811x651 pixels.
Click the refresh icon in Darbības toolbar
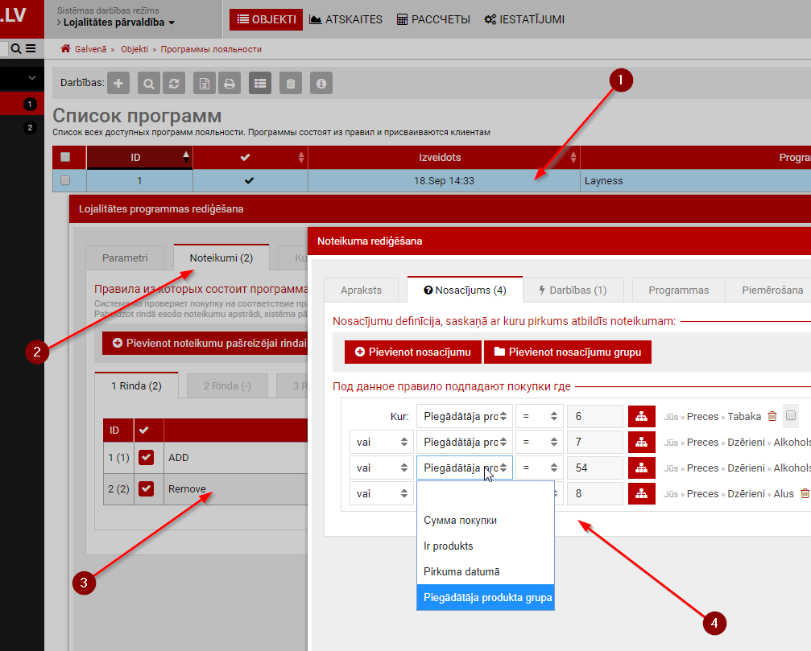tap(173, 83)
